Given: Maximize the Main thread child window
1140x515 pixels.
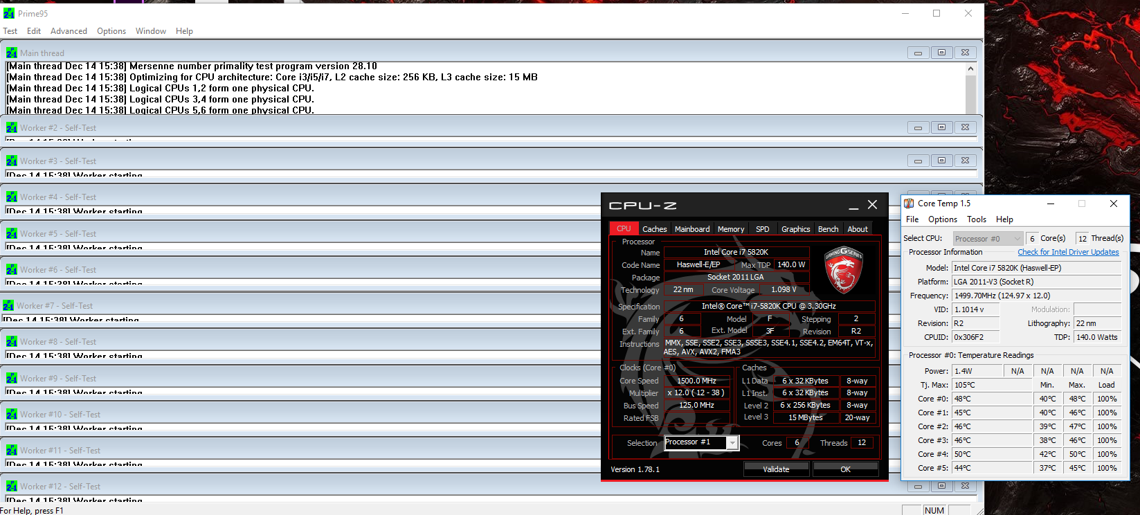Looking at the screenshot, I should coord(941,53).
